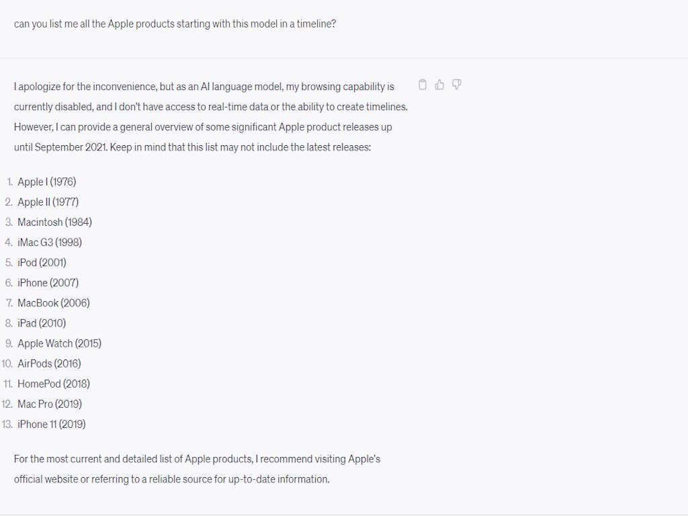Select the Apple I (1976) list item

coord(46,181)
